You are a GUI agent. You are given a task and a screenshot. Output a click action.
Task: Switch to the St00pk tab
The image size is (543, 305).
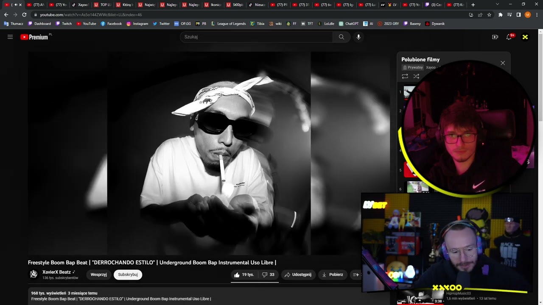tap(235, 5)
